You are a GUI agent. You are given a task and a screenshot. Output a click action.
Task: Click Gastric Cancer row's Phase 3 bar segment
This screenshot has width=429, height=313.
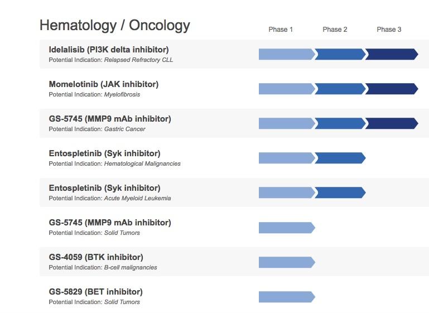(392, 123)
